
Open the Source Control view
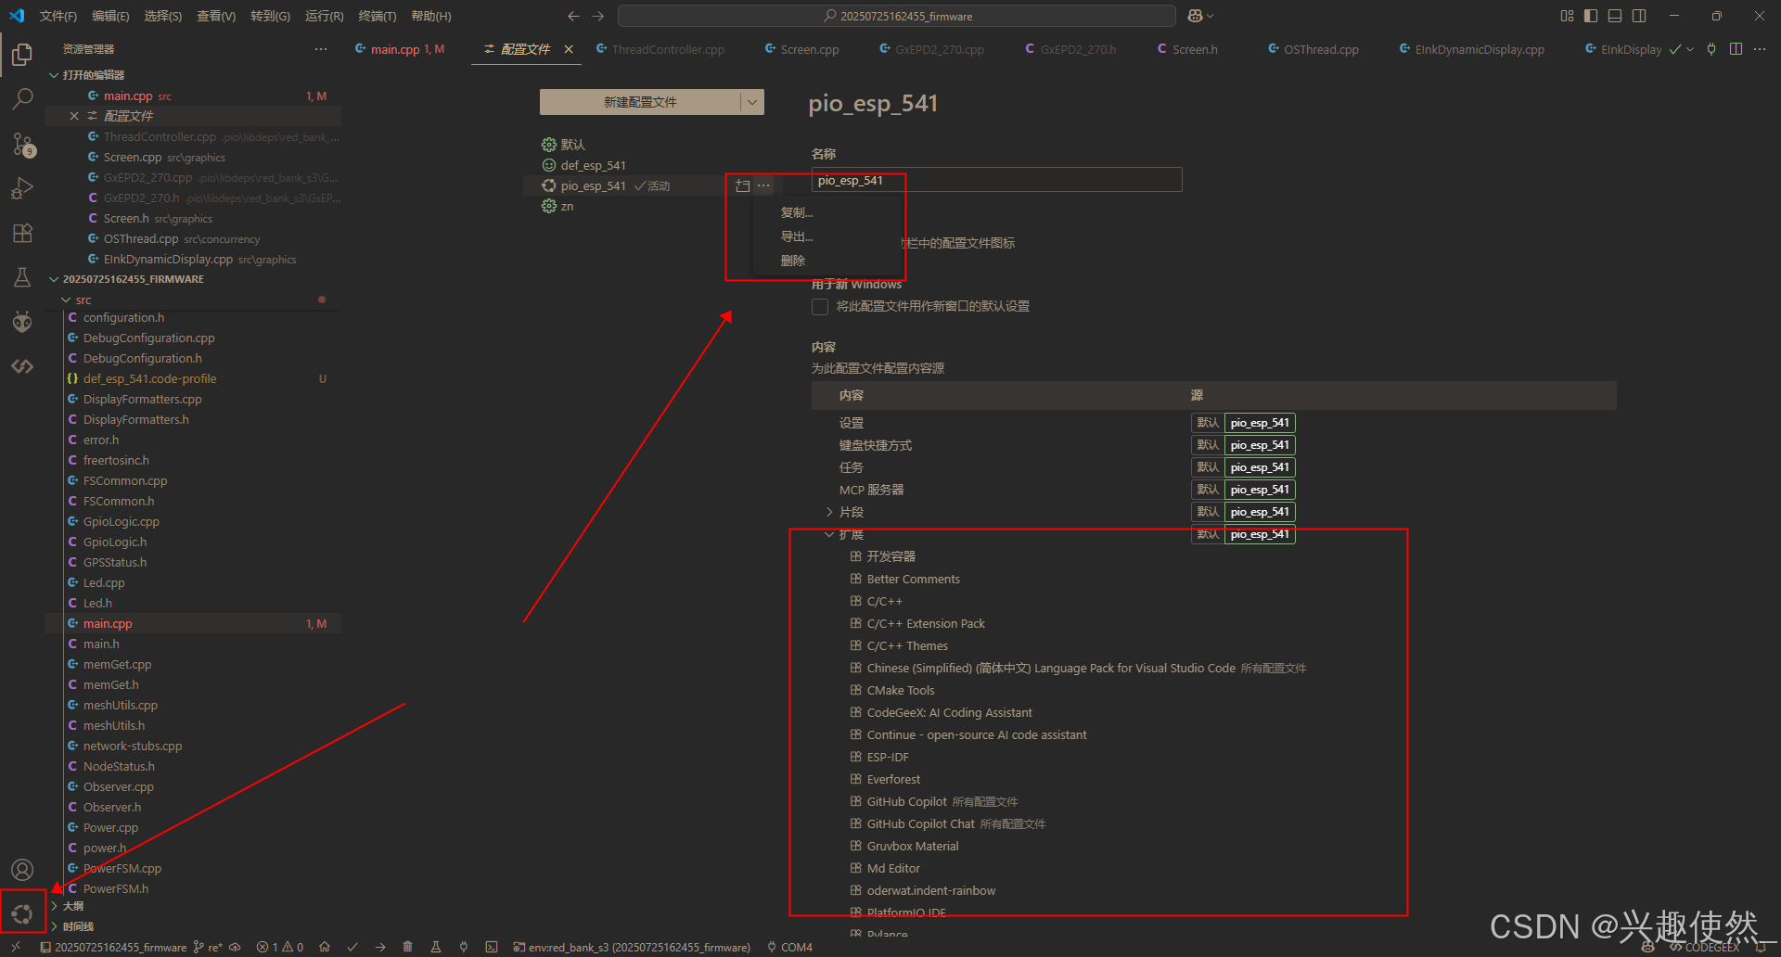(x=22, y=144)
